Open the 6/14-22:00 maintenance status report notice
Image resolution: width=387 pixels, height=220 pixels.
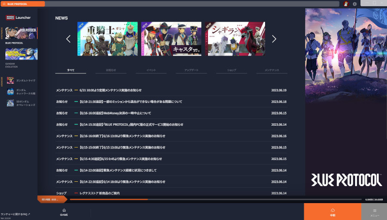(171, 170)
